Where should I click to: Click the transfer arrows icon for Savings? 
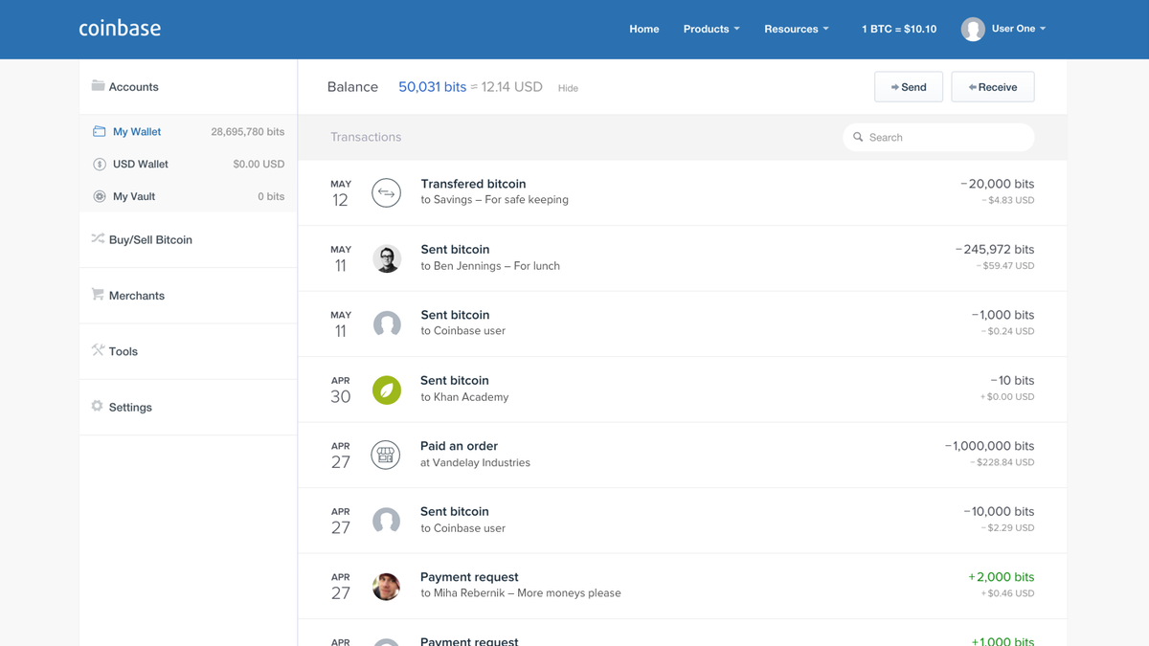point(386,193)
